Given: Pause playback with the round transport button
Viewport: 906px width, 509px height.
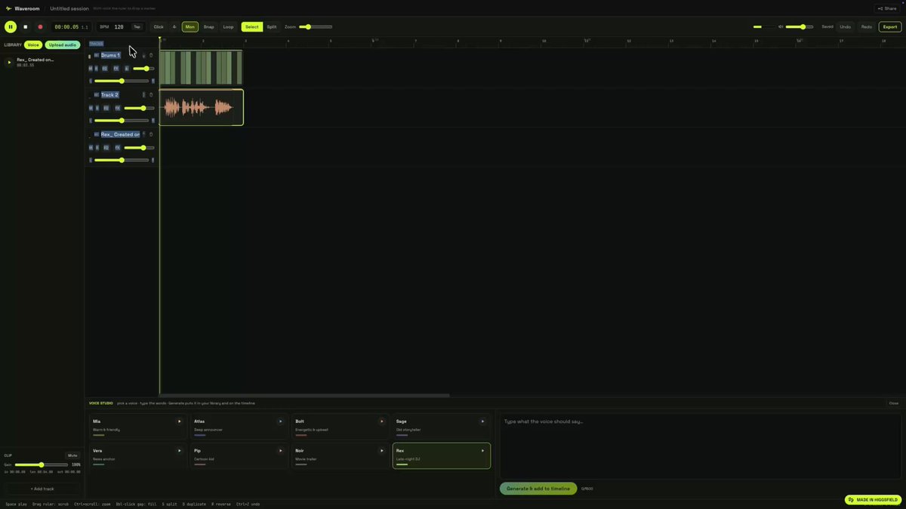Looking at the screenshot, I should tap(11, 26).
